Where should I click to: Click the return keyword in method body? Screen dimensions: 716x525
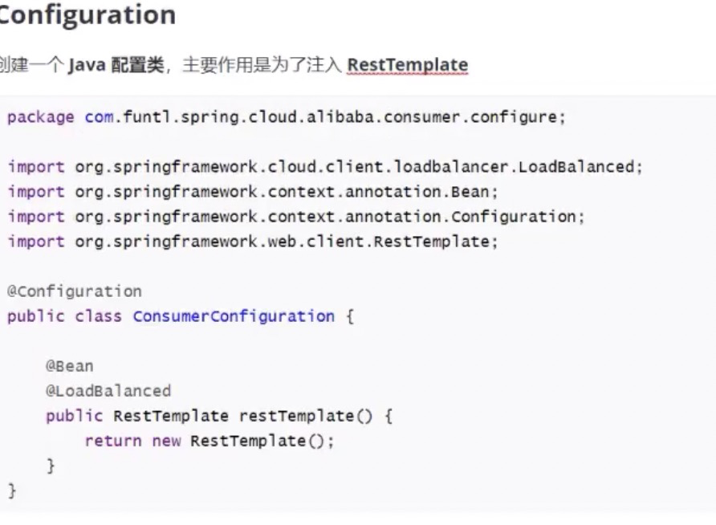(113, 441)
